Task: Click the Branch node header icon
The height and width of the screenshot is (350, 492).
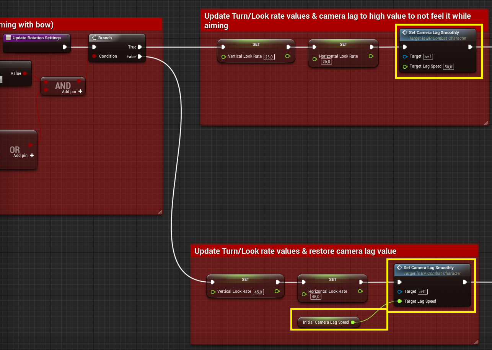Action: tap(94, 38)
